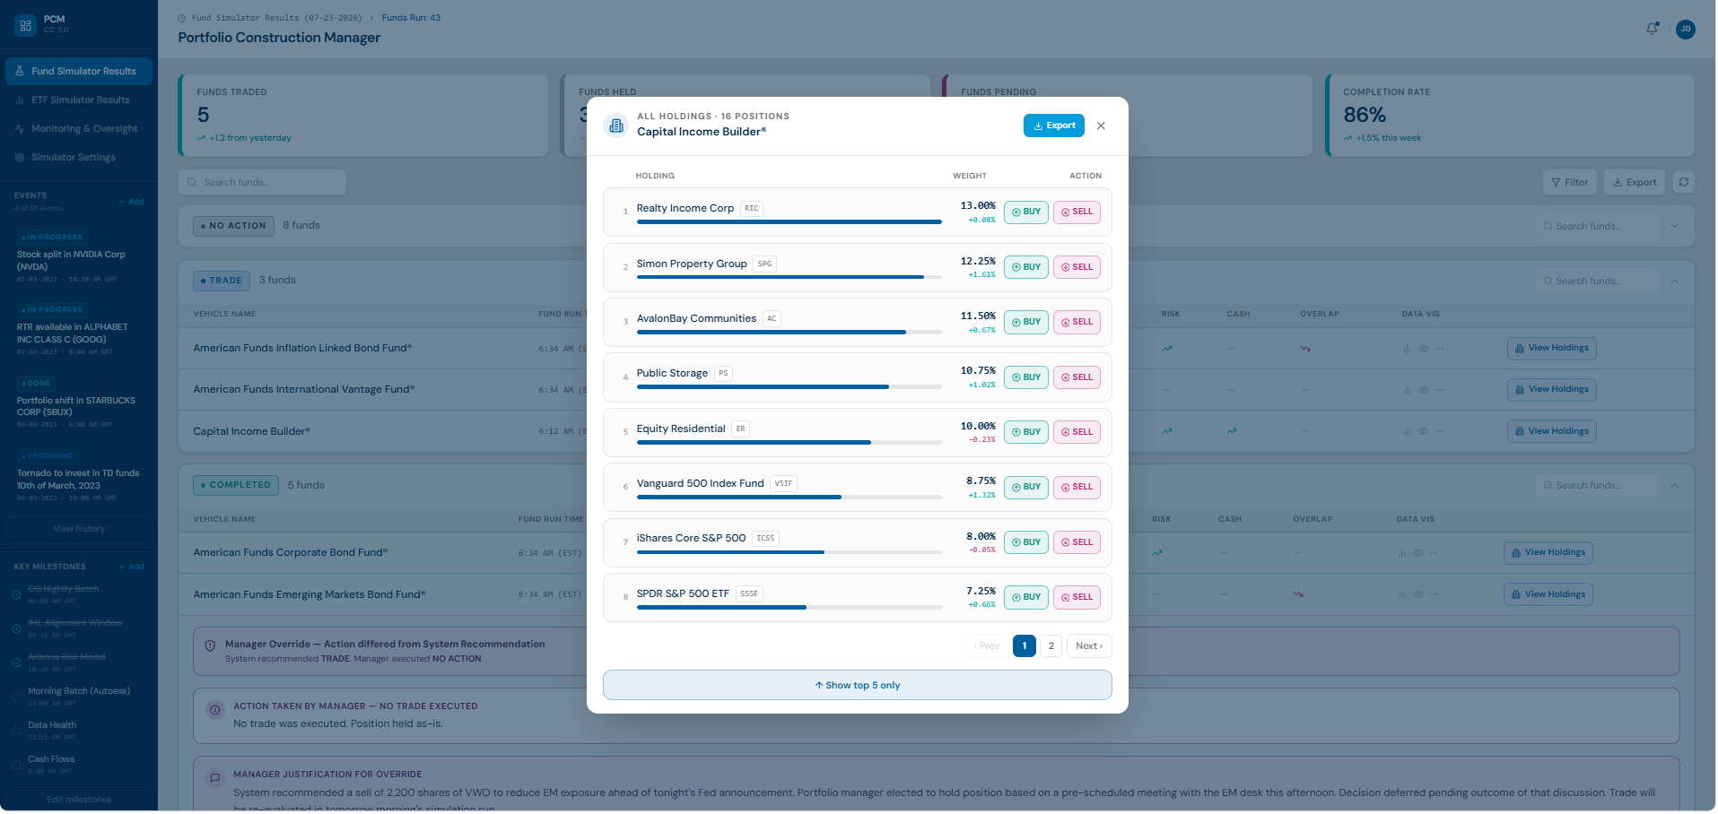Sell Simon Property Group
Viewport: 1718px width, 814px height.
(x=1077, y=267)
